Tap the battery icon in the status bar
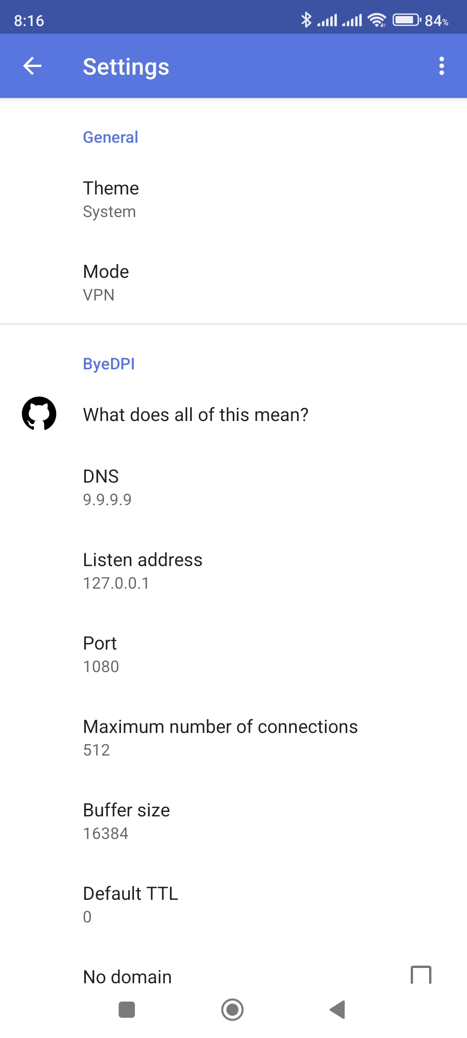467x1038 pixels. coord(406,20)
